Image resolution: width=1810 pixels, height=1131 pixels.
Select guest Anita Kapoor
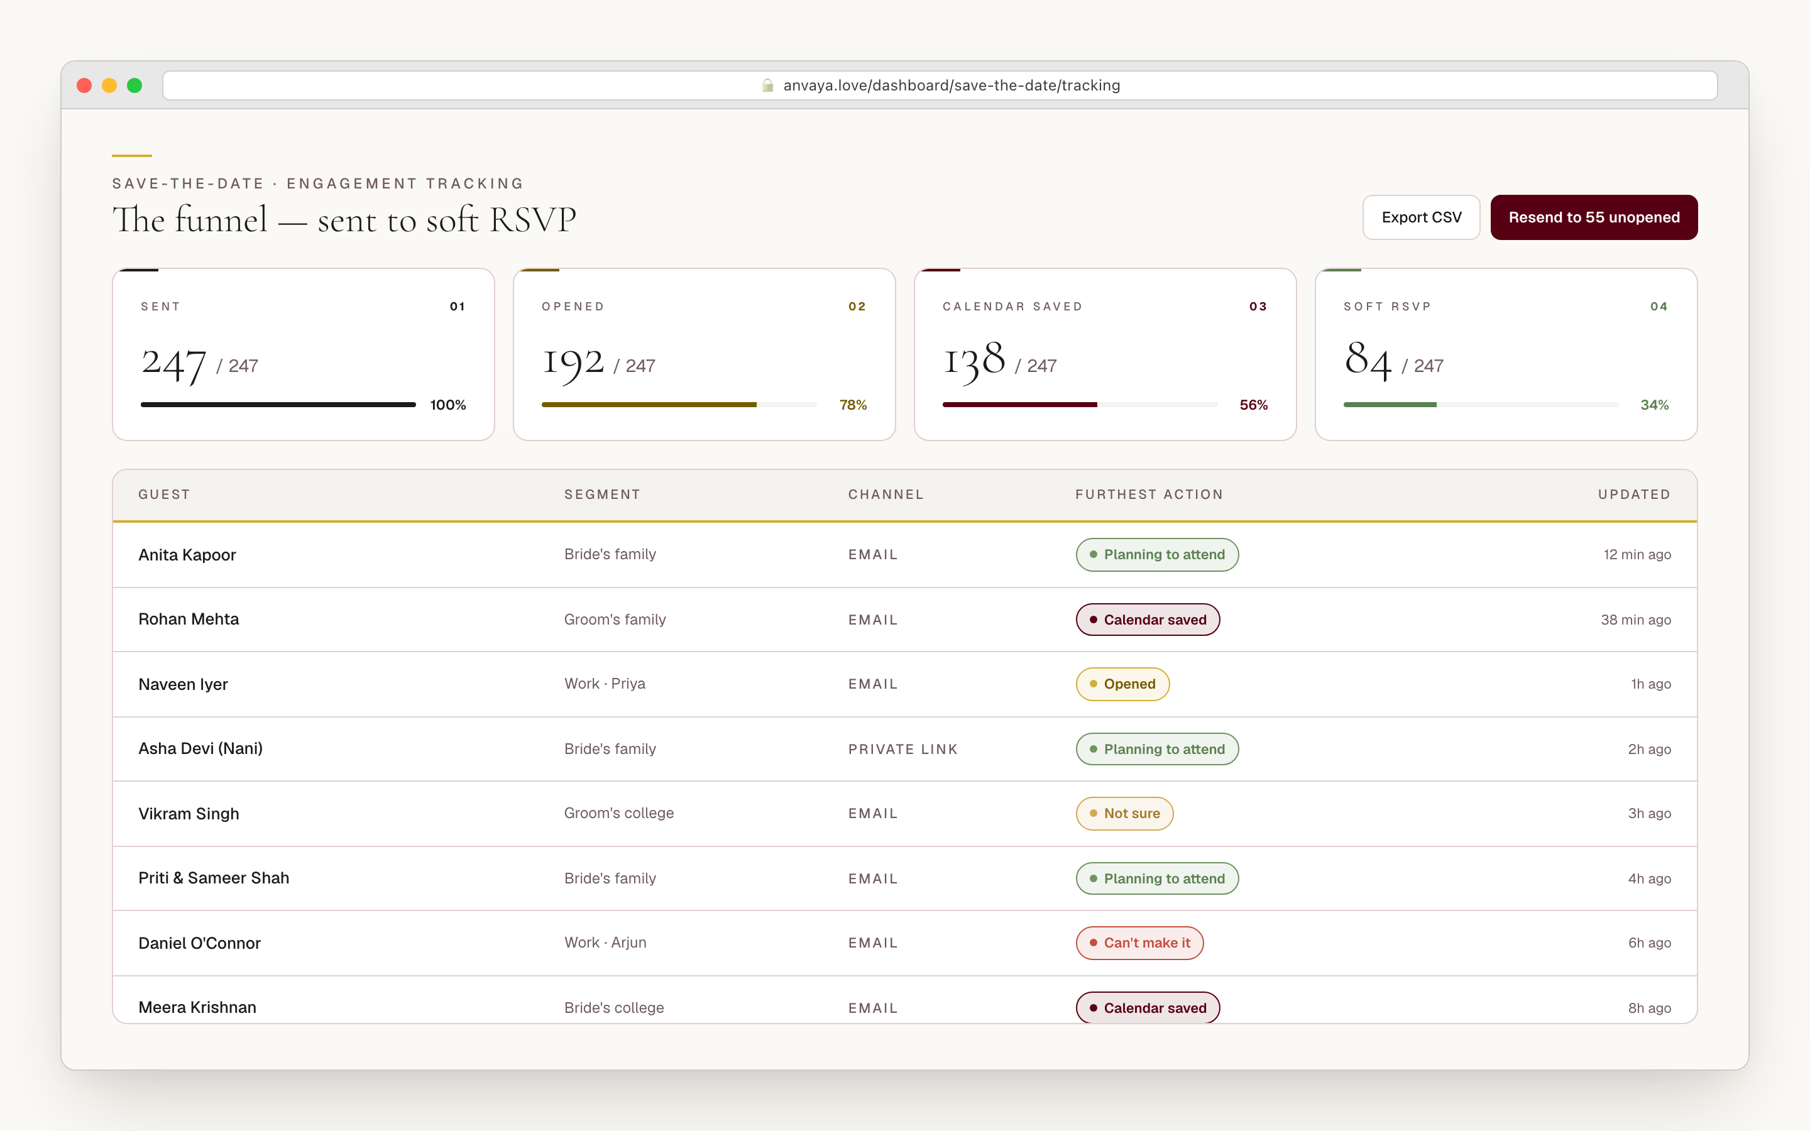pos(187,555)
